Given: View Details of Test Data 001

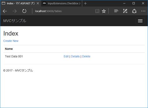Looking at the screenshot, I should [x=75, y=56].
